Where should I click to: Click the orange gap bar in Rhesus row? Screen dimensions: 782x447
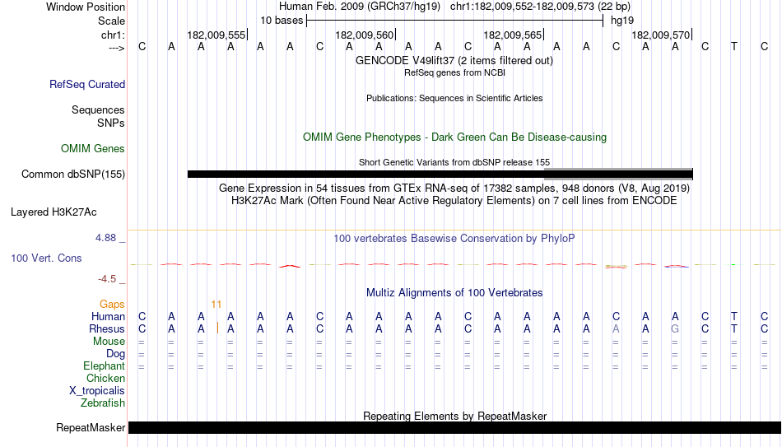217,328
